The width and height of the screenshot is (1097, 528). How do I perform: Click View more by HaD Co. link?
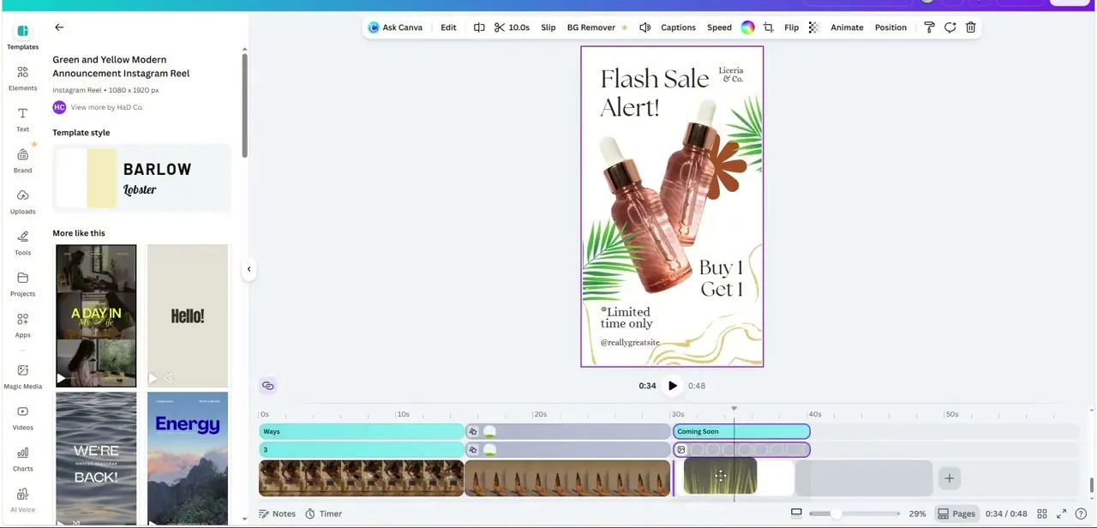tap(107, 107)
